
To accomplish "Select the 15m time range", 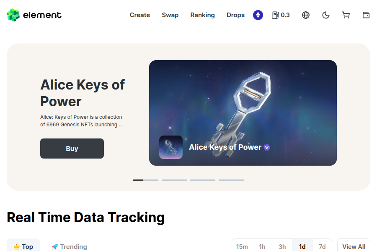I will click(x=242, y=246).
